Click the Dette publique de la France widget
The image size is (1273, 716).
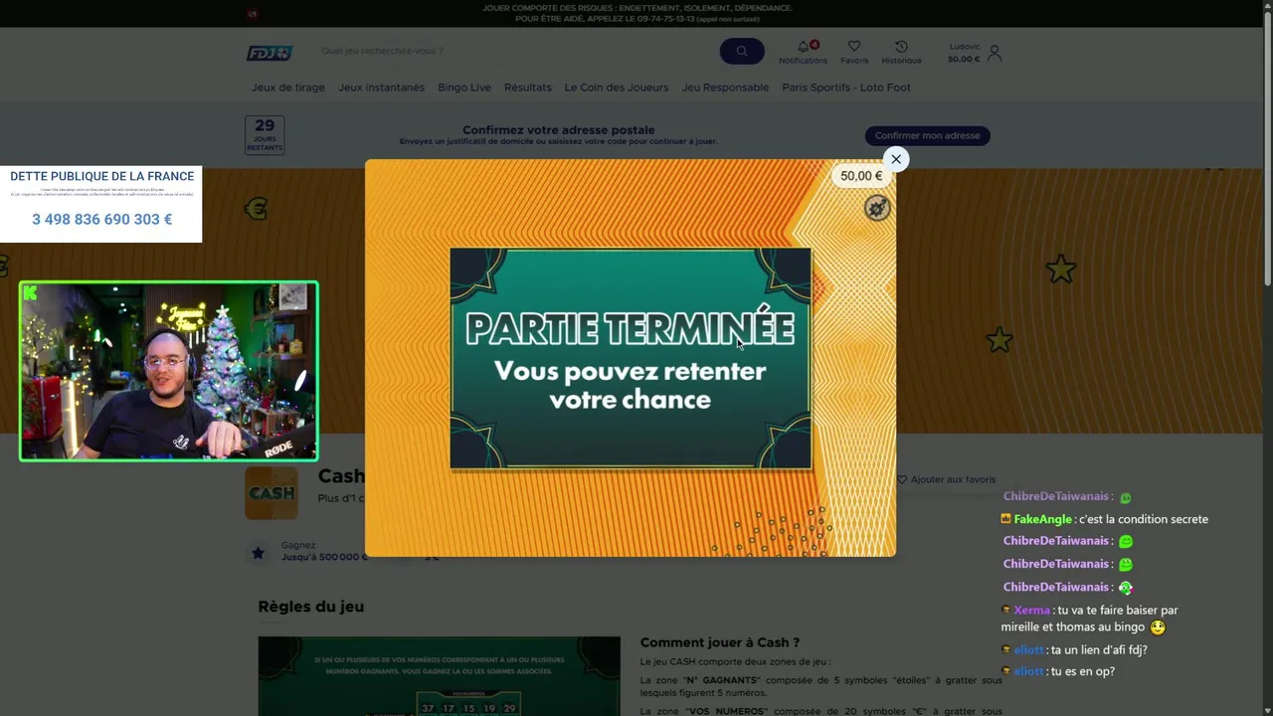100,204
